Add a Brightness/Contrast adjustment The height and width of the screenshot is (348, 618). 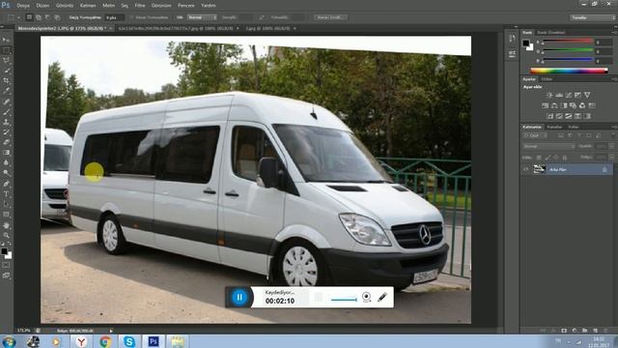[549, 95]
